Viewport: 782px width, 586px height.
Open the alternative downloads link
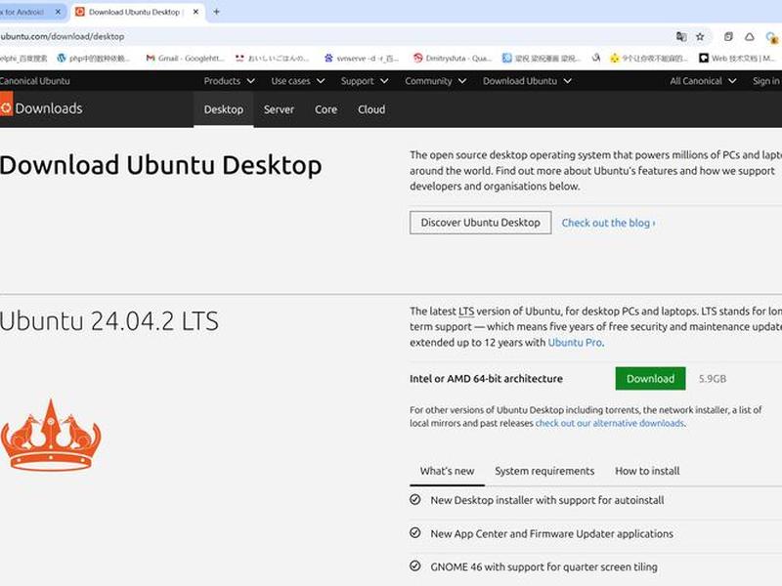(609, 423)
